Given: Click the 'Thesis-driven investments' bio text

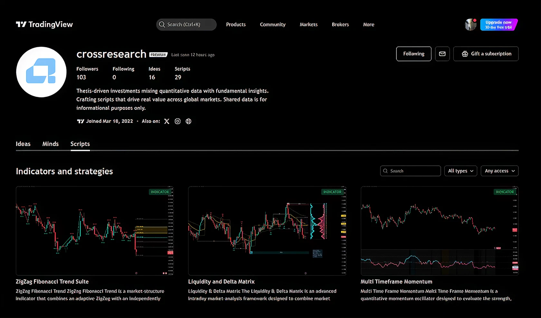Looking at the screenshot, I should pyautogui.click(x=172, y=99).
